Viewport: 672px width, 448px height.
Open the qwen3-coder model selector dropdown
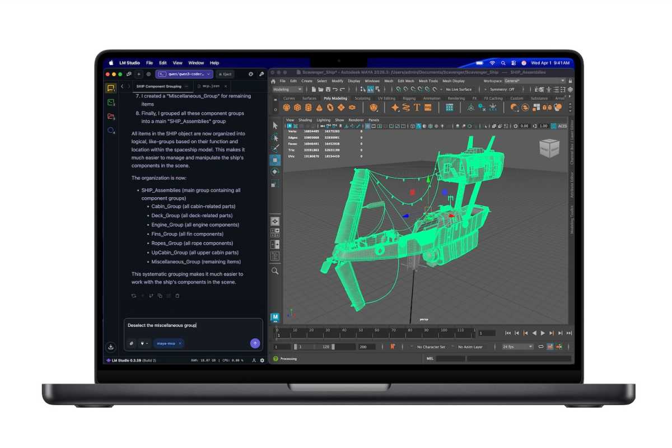(184, 74)
